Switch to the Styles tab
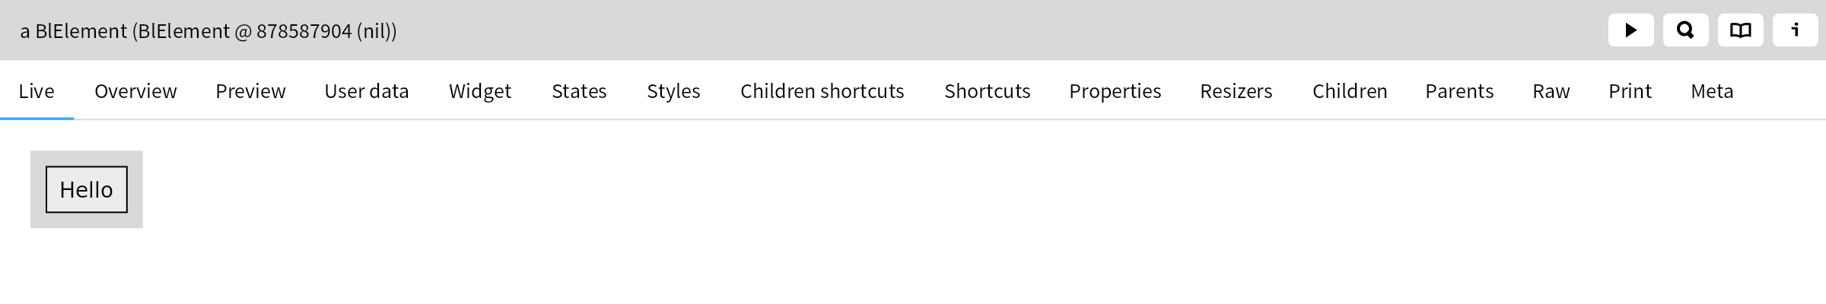Screen dimensions: 1826x304 673,91
